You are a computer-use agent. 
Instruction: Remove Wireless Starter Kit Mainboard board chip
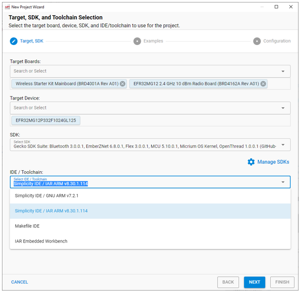[122, 84]
